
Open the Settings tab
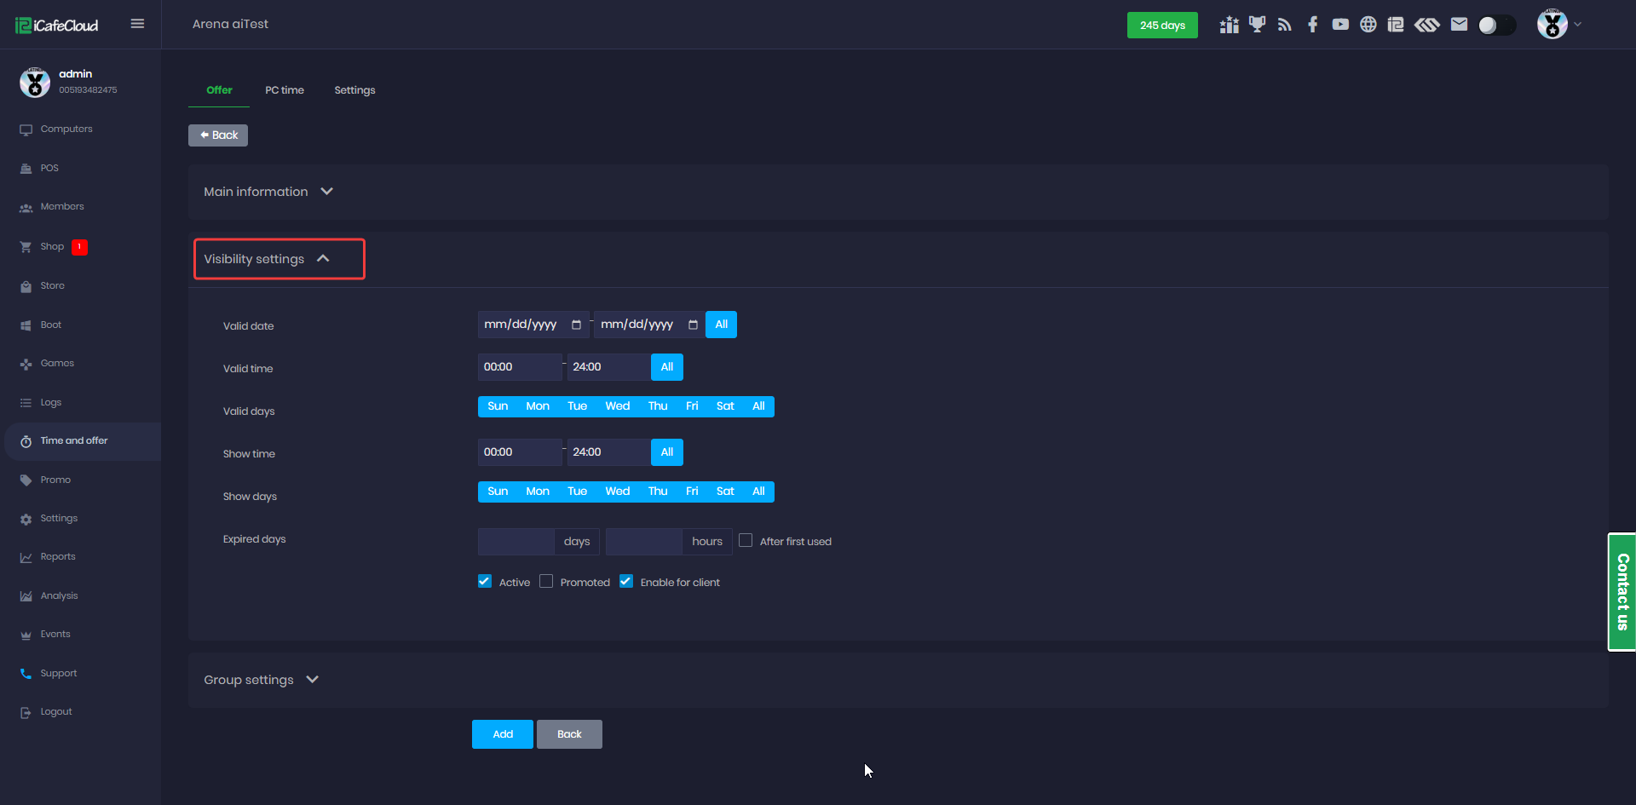354,90
